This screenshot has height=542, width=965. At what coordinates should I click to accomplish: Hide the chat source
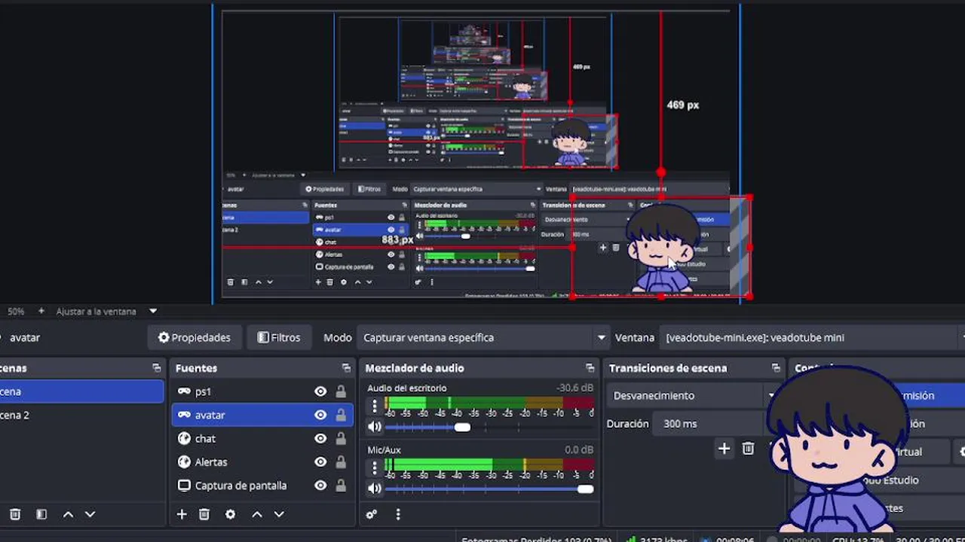point(320,438)
